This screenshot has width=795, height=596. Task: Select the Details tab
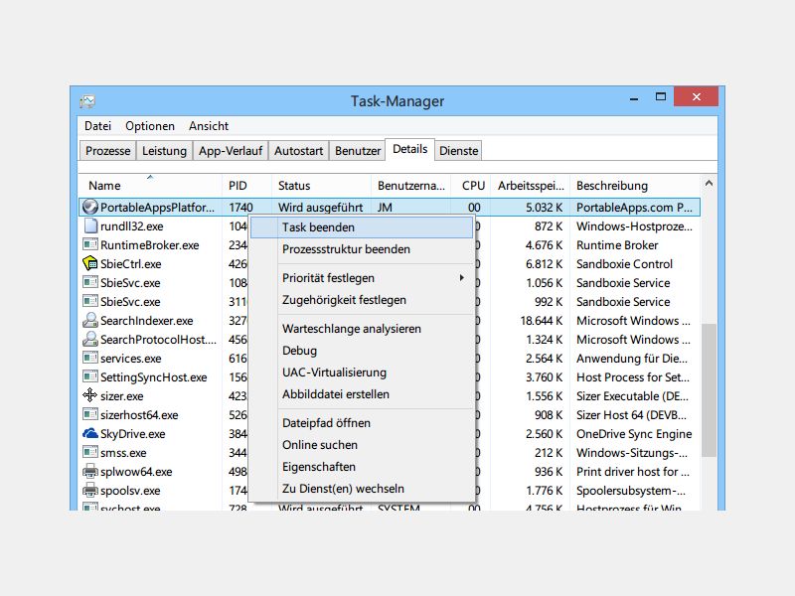409,150
